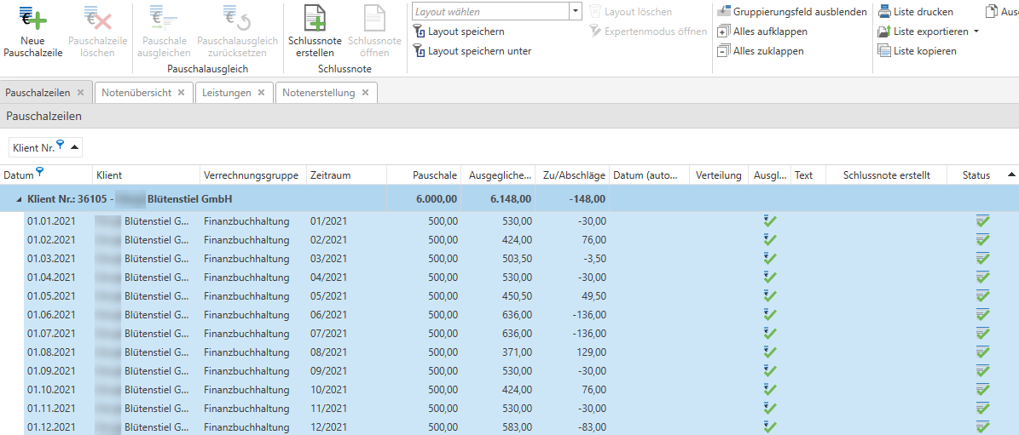Open the Leistungen tab
Image resolution: width=1019 pixels, height=435 pixels.
(226, 93)
